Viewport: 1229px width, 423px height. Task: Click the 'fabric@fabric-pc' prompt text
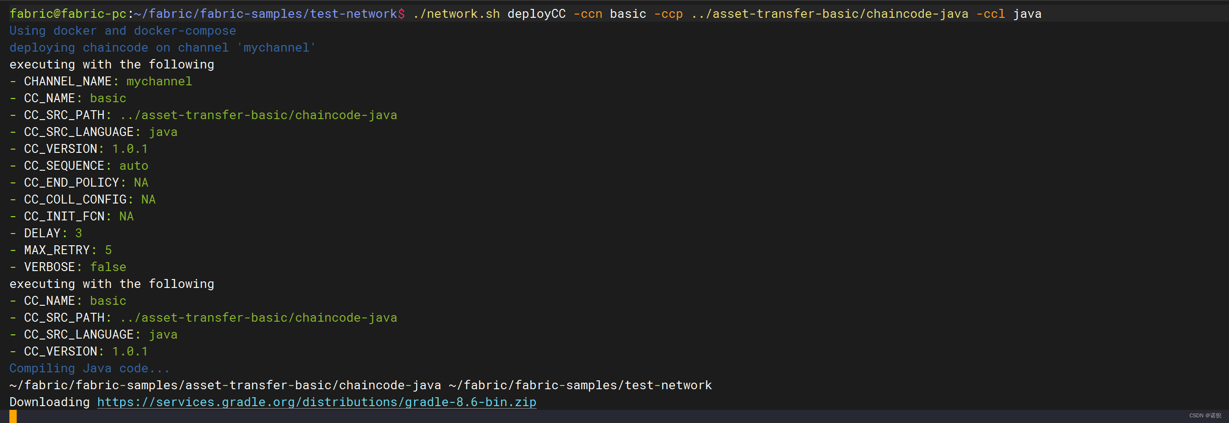click(x=68, y=14)
